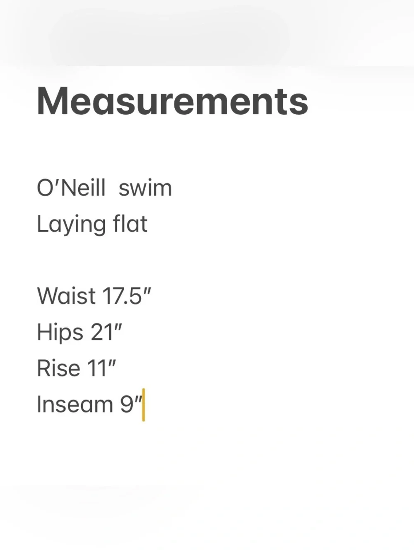414x552 pixels.
Task: Tap the word Inseam
Action: (75, 404)
